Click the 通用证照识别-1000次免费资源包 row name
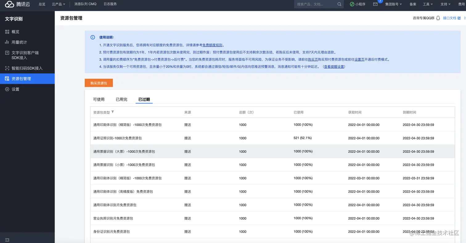This screenshot has width=466, height=243. click(117, 138)
